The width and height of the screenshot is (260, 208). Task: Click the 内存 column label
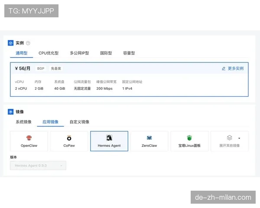[38, 82]
